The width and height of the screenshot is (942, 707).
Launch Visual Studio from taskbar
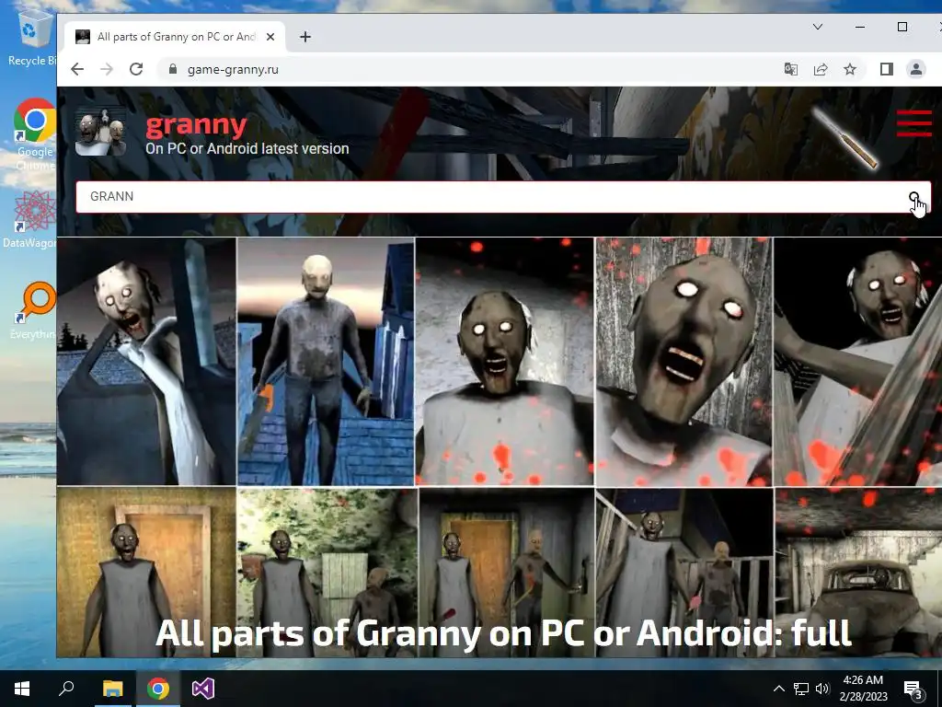coord(203,689)
